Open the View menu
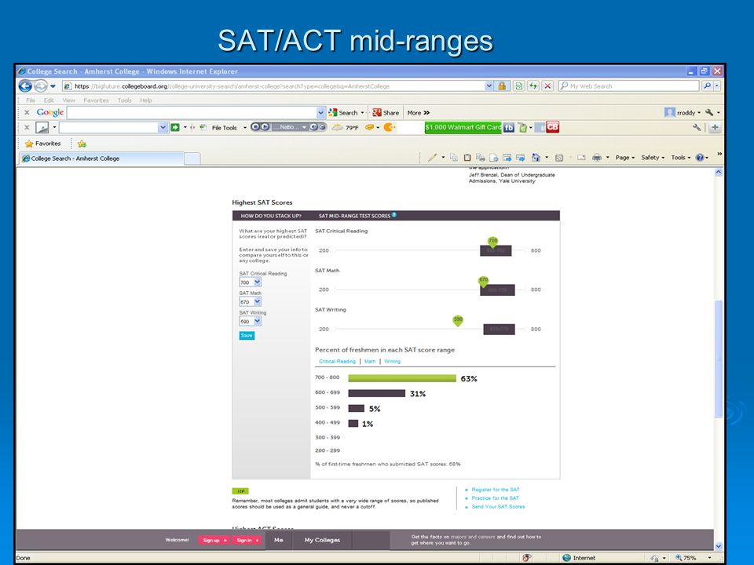Screen dimensions: 754x565 (x=69, y=100)
